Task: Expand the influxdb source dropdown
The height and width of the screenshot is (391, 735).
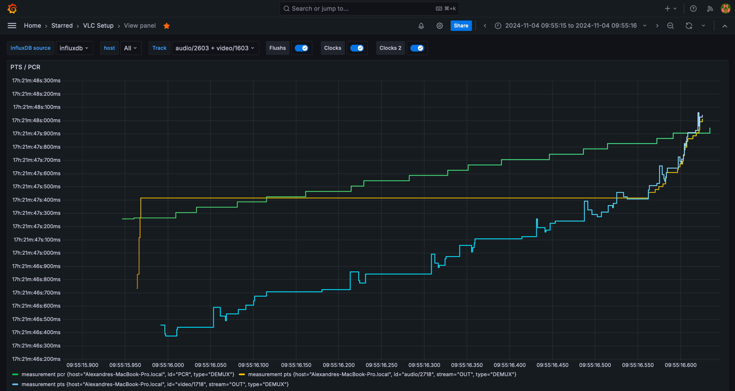Action: click(x=74, y=48)
